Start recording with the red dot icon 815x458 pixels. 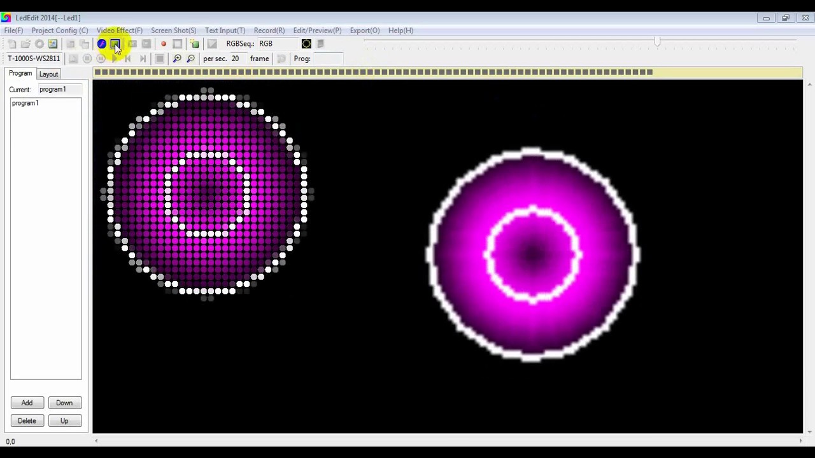[164, 44]
